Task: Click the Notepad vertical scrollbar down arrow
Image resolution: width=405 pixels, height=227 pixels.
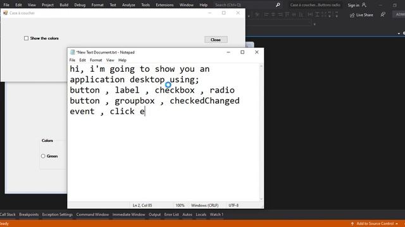Action: pos(261,199)
